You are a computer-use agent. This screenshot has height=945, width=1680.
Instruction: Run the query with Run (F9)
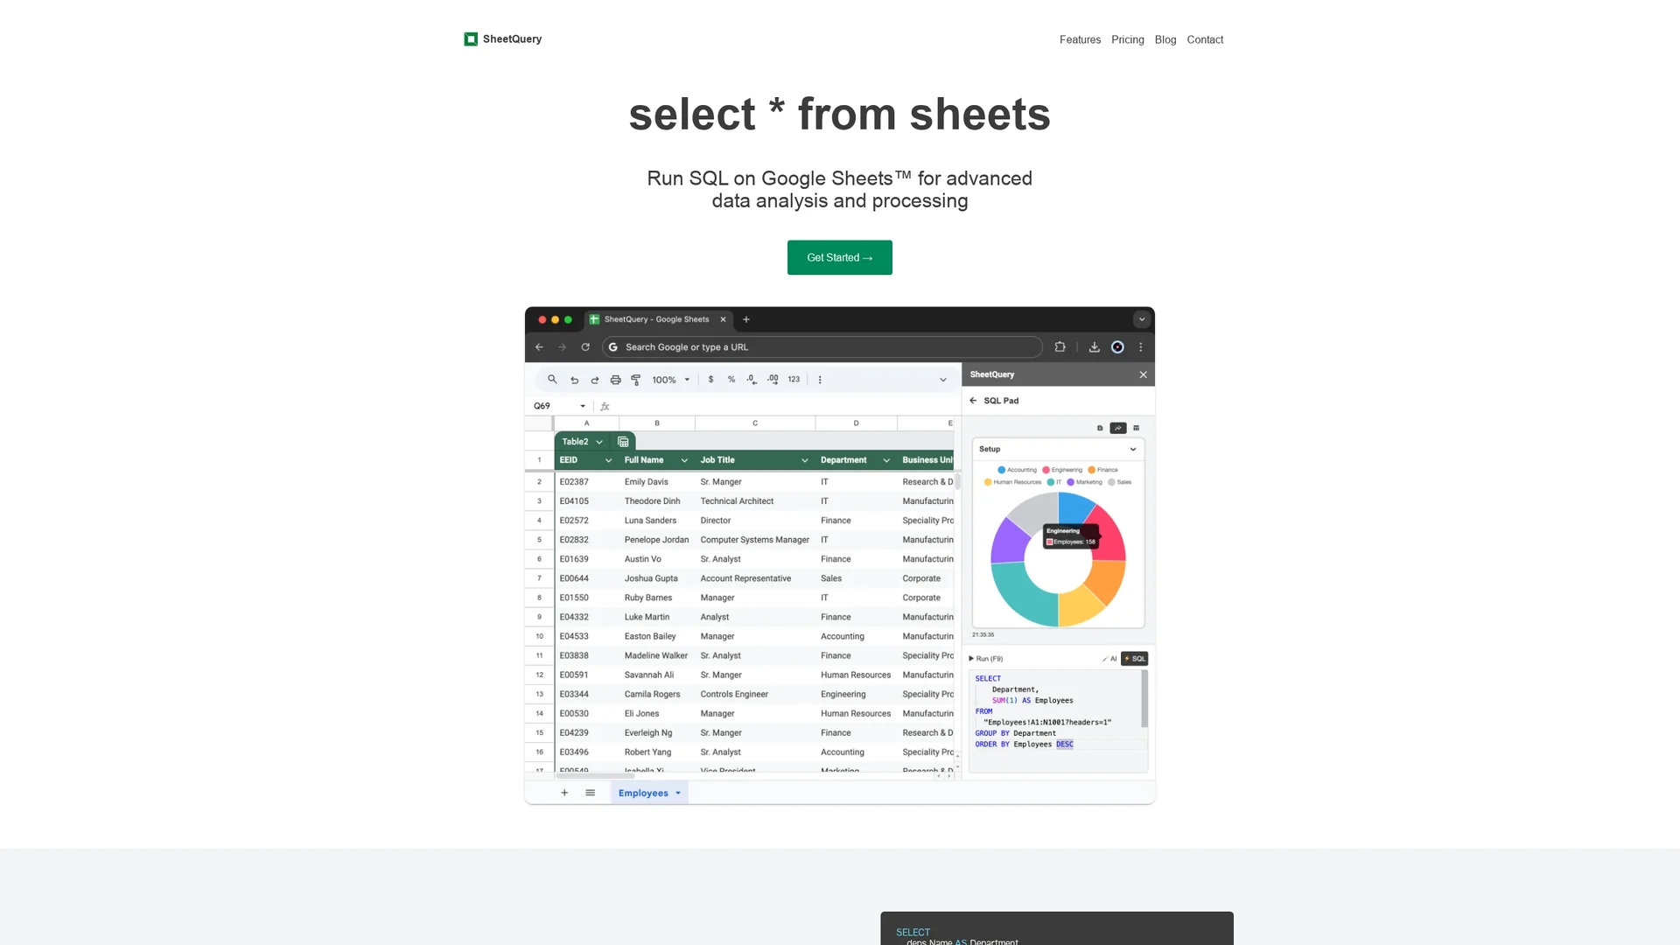(986, 659)
